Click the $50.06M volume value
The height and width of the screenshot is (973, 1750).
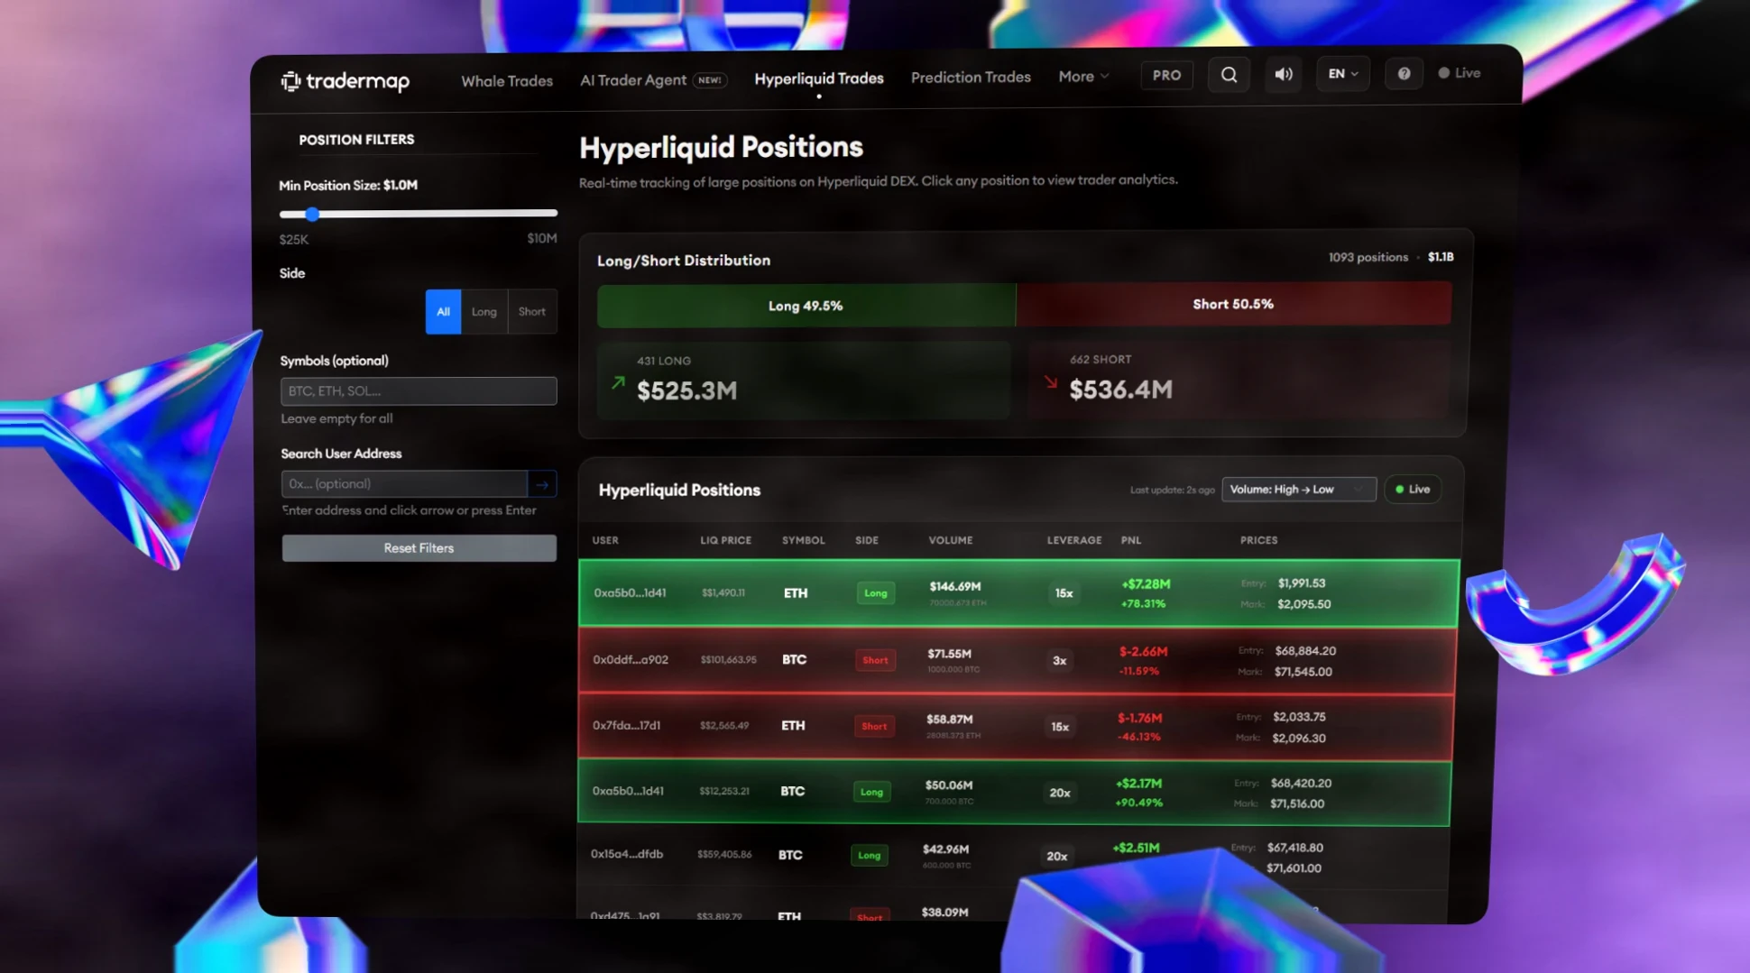(x=949, y=785)
